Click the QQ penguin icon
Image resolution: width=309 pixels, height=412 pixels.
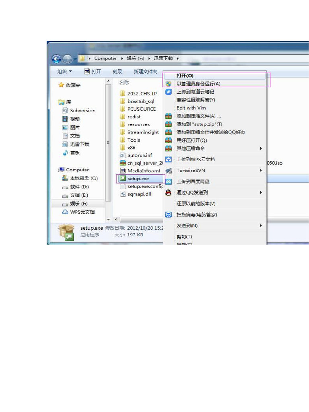[169, 192]
